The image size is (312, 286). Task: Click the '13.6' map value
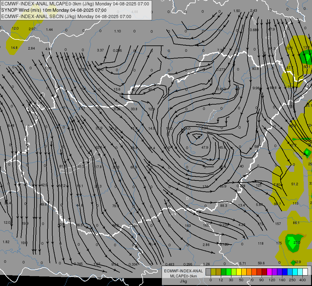point(117,89)
